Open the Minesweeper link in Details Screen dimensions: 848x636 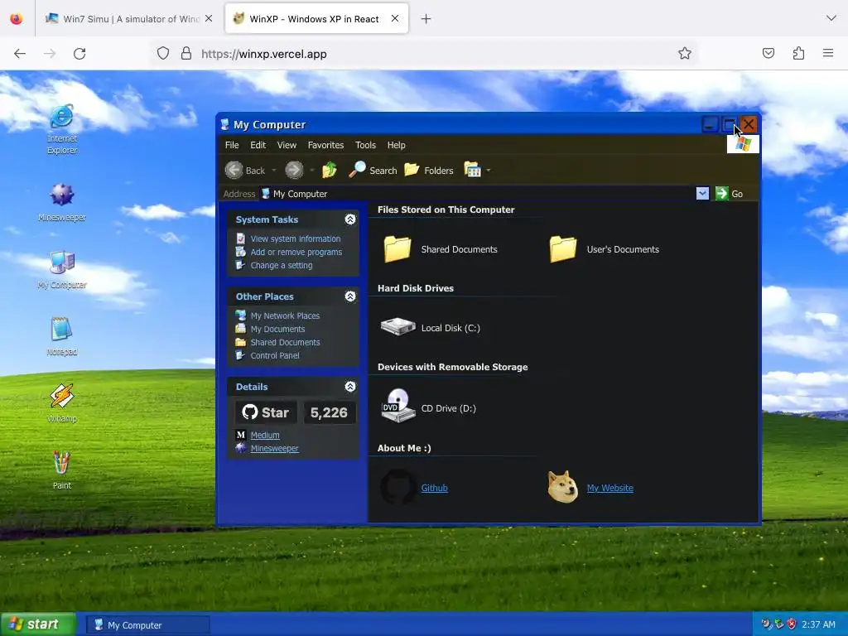click(274, 448)
